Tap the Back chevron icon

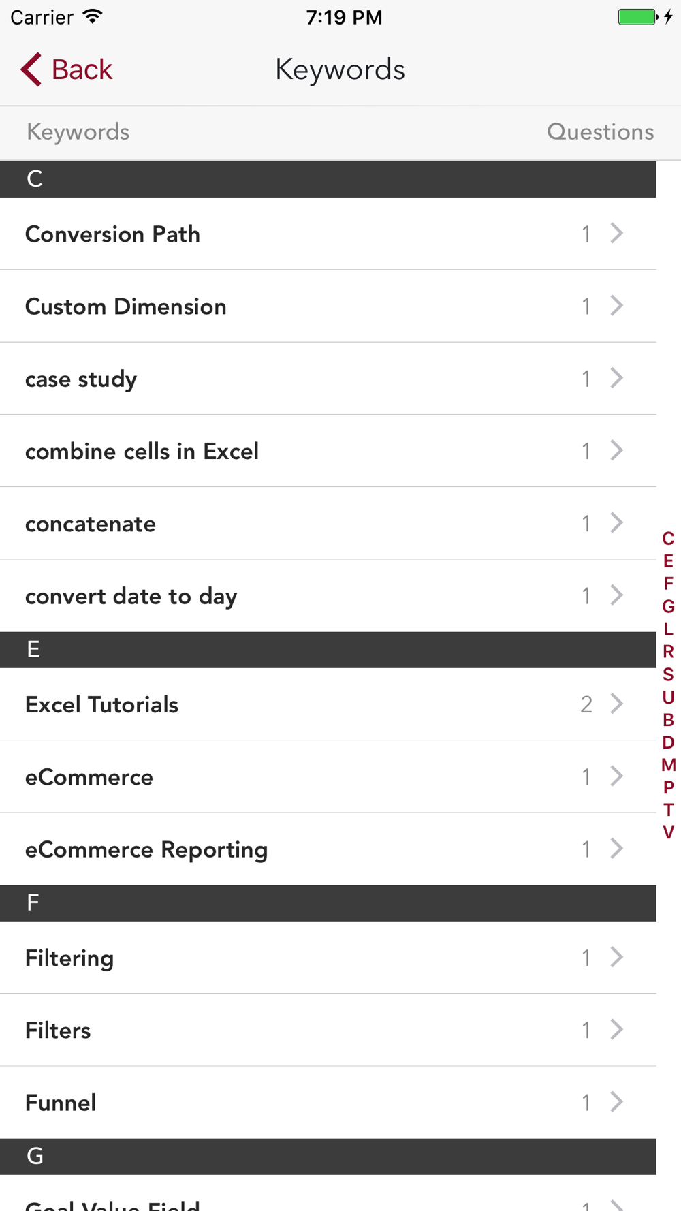(x=31, y=69)
